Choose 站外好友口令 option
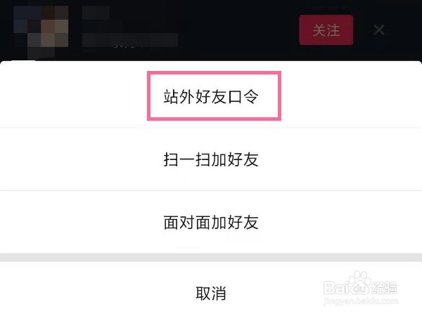Viewport: 422px width, 316px height. coord(211,96)
